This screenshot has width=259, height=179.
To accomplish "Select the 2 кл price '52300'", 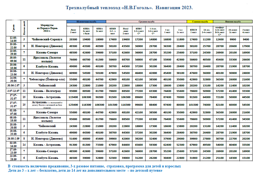I will pos(180,145).
